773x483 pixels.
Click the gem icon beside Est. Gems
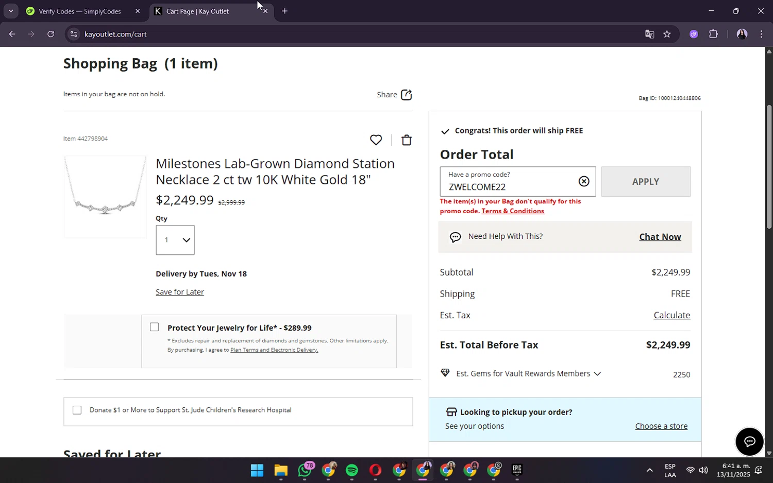click(x=445, y=373)
